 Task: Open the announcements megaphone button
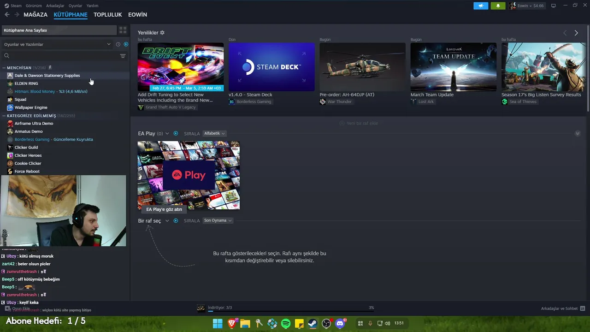481,6
